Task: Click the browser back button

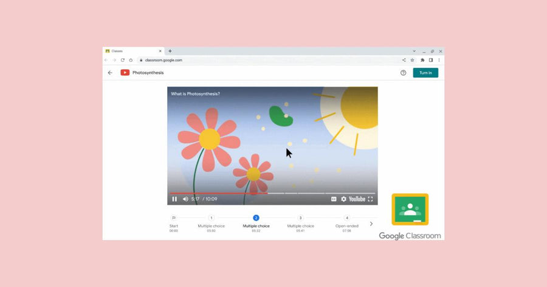Action: tap(106, 60)
